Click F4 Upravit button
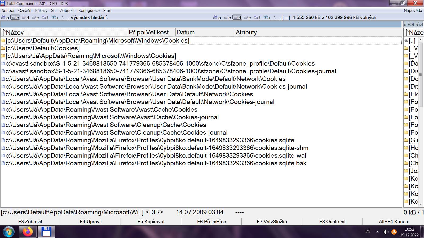The image size is (424, 238). tap(91, 222)
